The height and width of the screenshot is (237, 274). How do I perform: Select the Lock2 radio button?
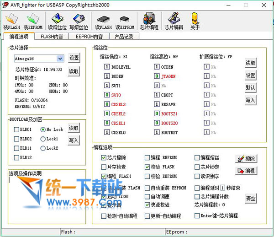pyautogui.click(x=43, y=148)
